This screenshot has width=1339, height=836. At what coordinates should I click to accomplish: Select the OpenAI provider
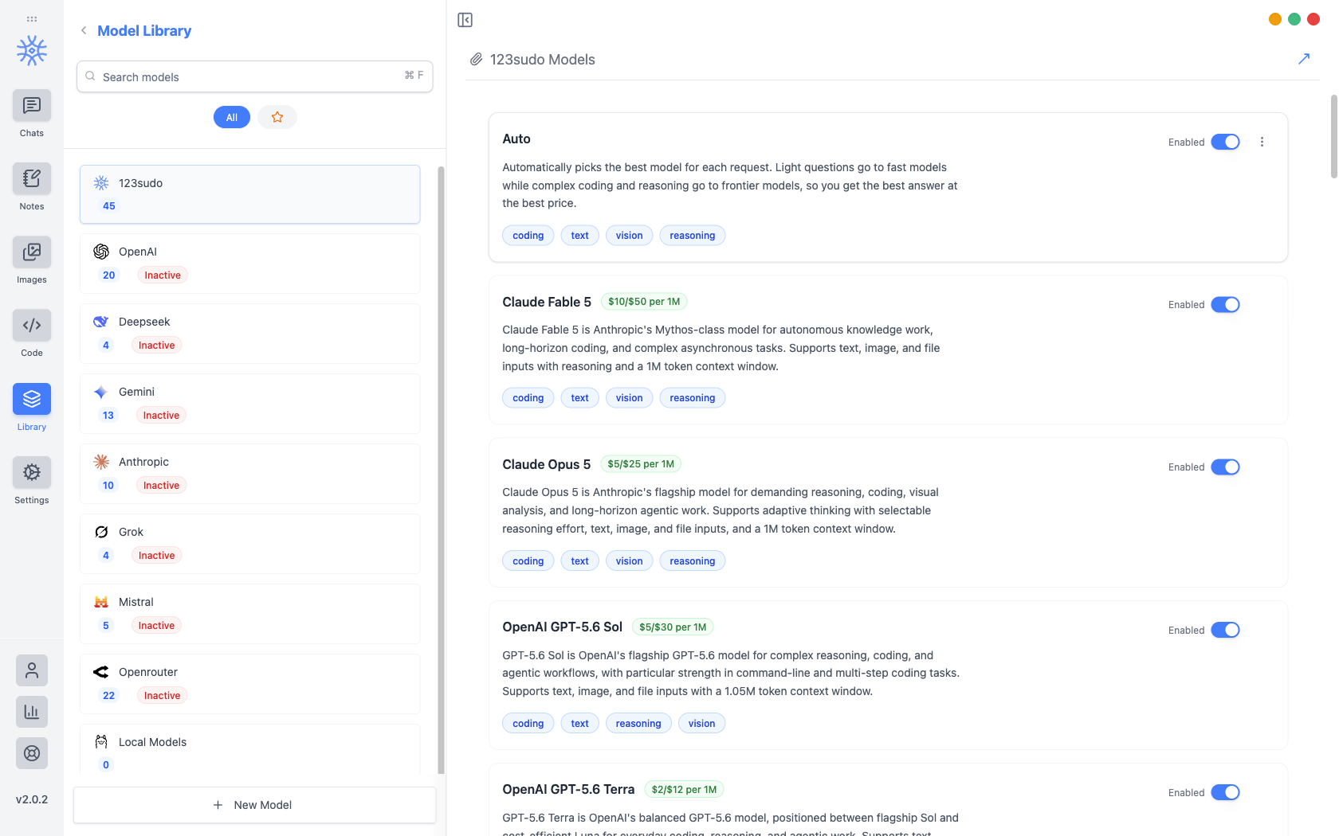(250, 264)
